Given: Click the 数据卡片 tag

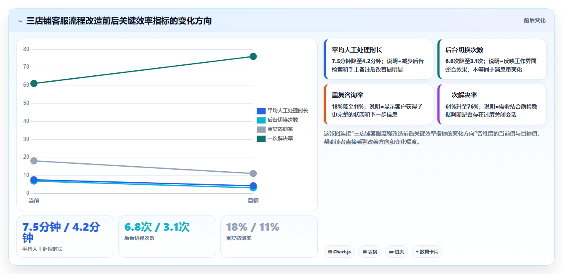Looking at the screenshot, I should pyautogui.click(x=427, y=252).
